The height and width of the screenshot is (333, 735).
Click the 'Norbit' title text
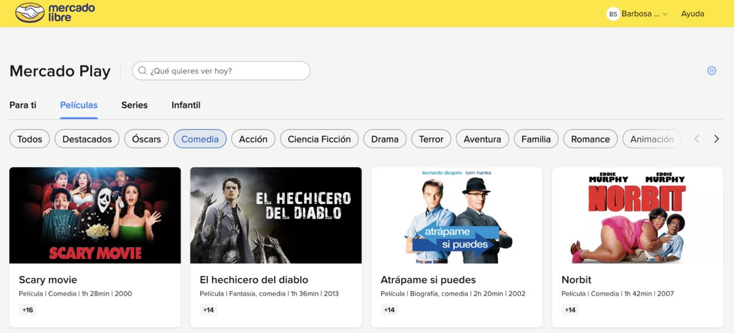(x=576, y=280)
